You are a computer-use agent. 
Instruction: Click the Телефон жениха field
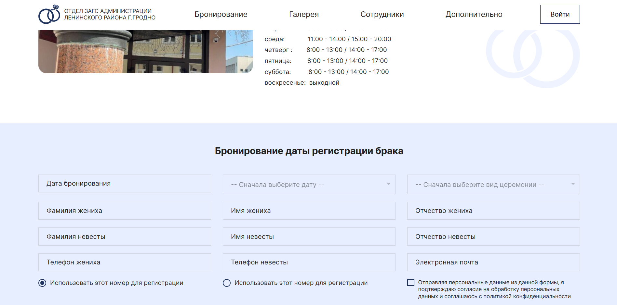pyautogui.click(x=125, y=262)
